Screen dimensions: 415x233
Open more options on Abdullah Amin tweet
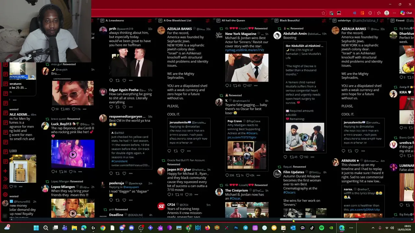point(312,157)
